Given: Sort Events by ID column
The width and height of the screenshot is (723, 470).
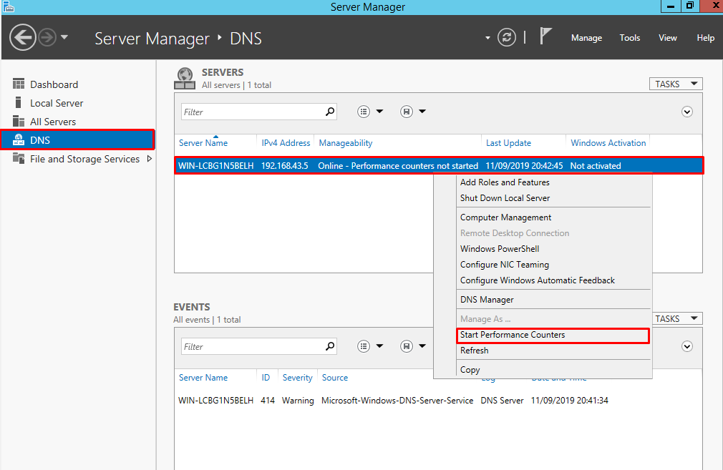Looking at the screenshot, I should (266, 378).
